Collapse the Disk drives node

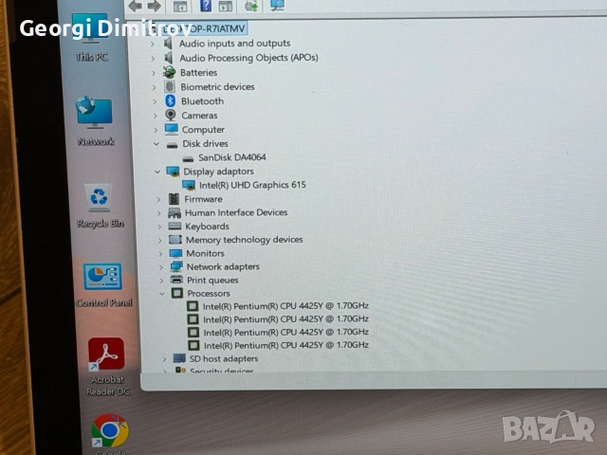tap(156, 144)
